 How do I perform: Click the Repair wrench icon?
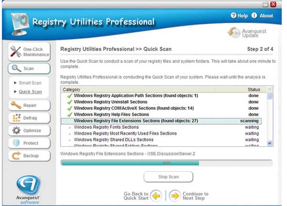point(16,105)
